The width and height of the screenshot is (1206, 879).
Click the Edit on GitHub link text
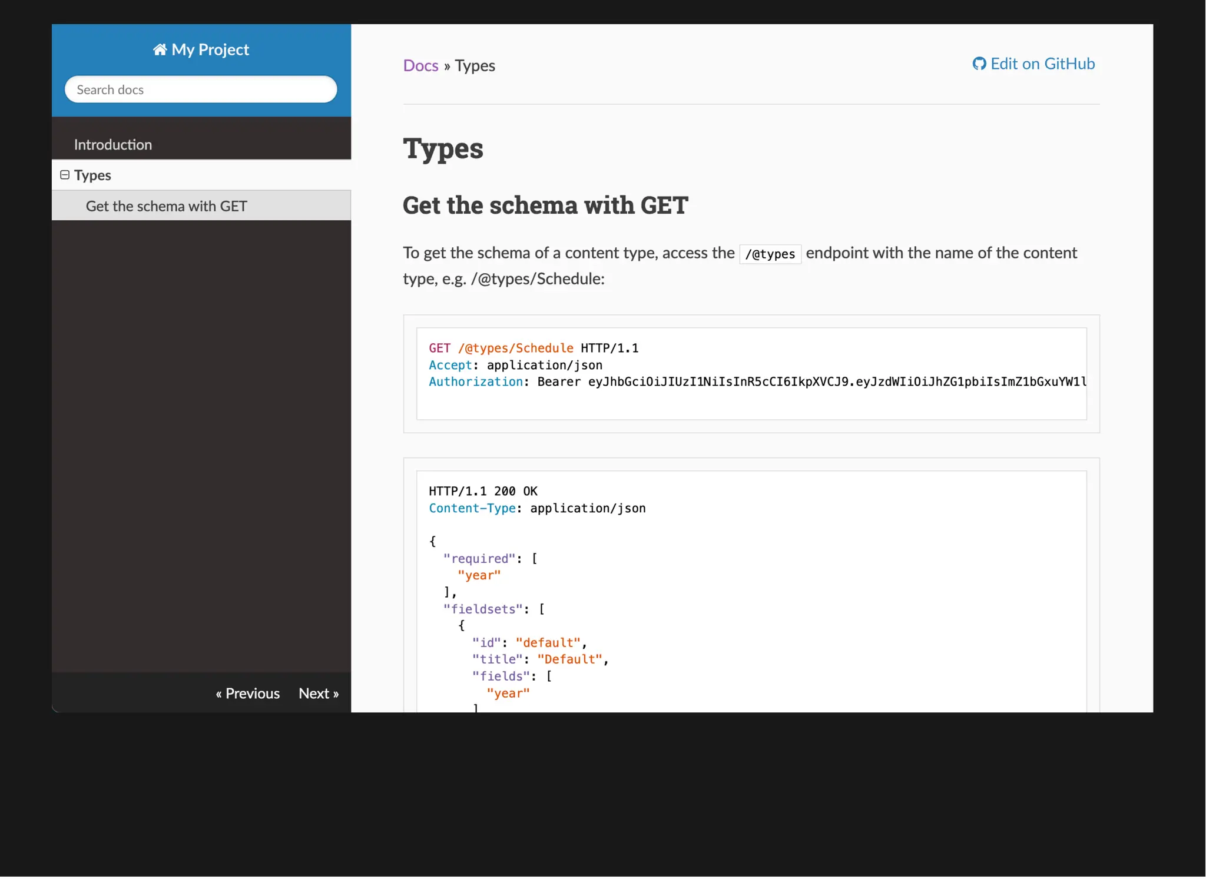click(x=1042, y=64)
